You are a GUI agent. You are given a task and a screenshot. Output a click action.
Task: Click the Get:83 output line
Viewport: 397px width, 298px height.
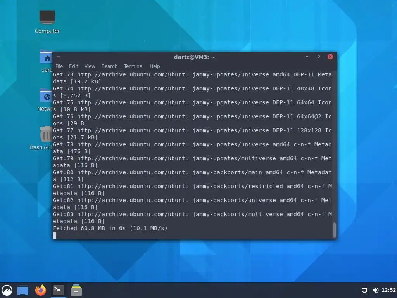(192, 217)
